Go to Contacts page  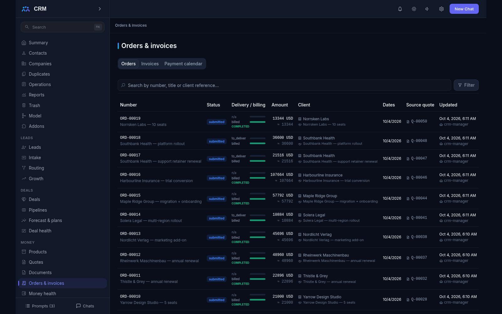coord(62,53)
